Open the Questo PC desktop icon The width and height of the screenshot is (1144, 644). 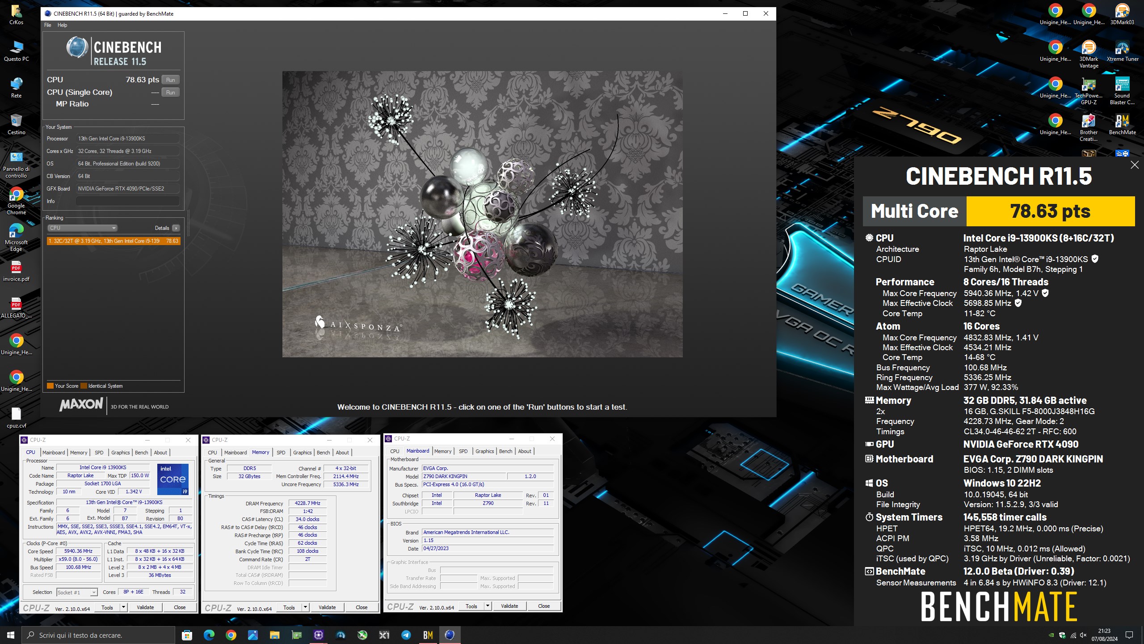click(17, 51)
